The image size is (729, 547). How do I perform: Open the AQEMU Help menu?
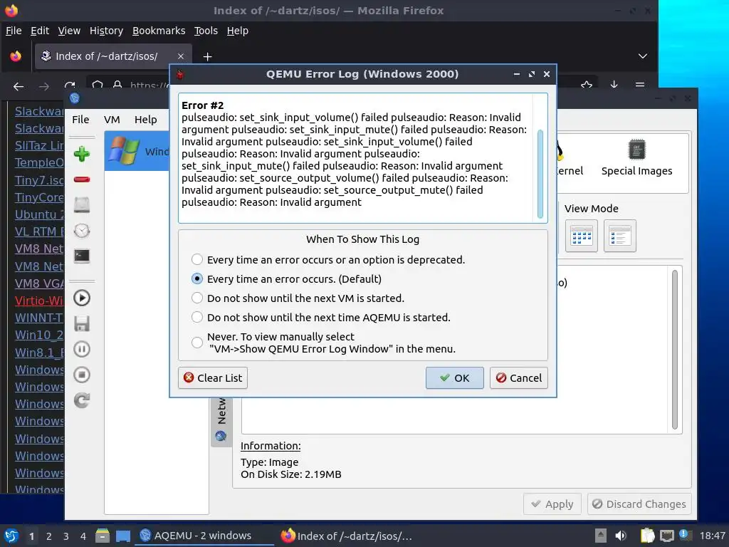pos(145,120)
